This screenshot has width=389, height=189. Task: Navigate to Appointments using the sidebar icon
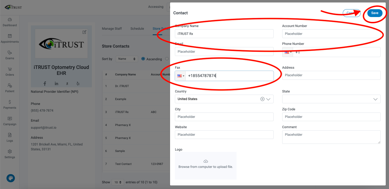(x=10, y=39)
